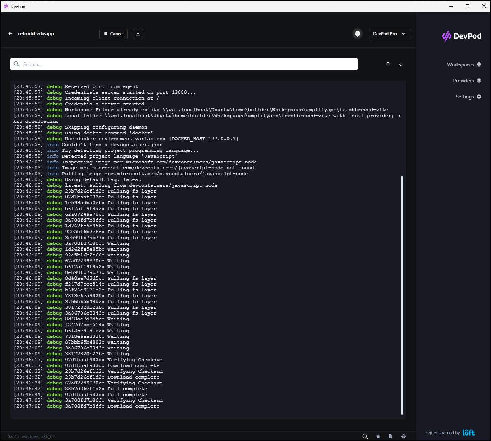Open the DevPod Pro dropdown

click(390, 34)
